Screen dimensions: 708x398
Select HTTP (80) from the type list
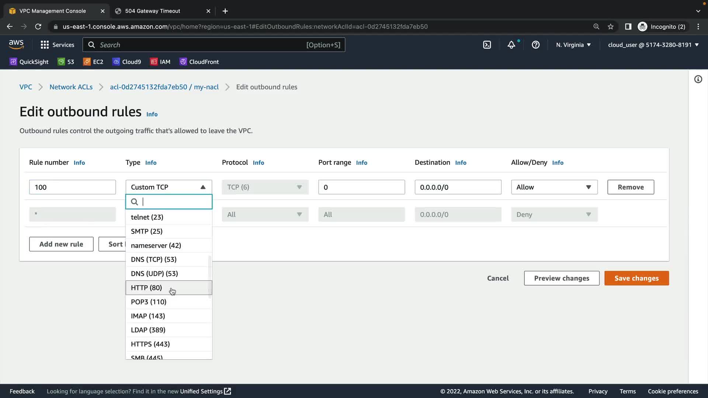pyautogui.click(x=146, y=288)
